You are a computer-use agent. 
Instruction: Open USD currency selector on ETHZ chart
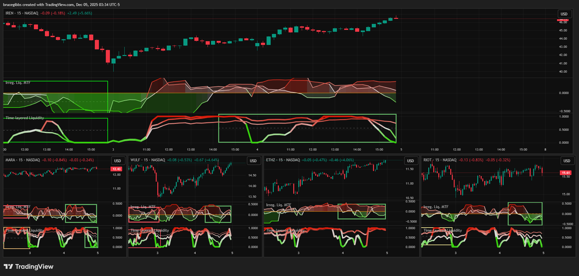point(410,161)
